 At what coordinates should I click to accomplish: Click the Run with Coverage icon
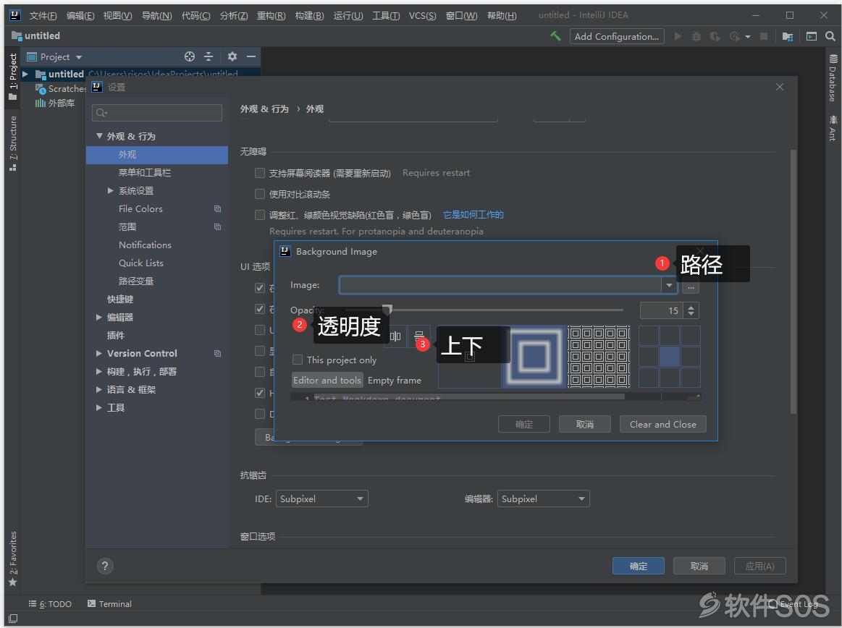pyautogui.click(x=715, y=36)
